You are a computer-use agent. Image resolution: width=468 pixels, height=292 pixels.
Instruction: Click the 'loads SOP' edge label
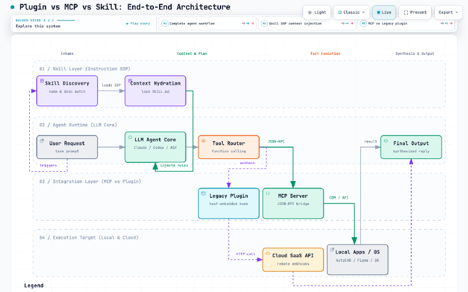(111, 85)
